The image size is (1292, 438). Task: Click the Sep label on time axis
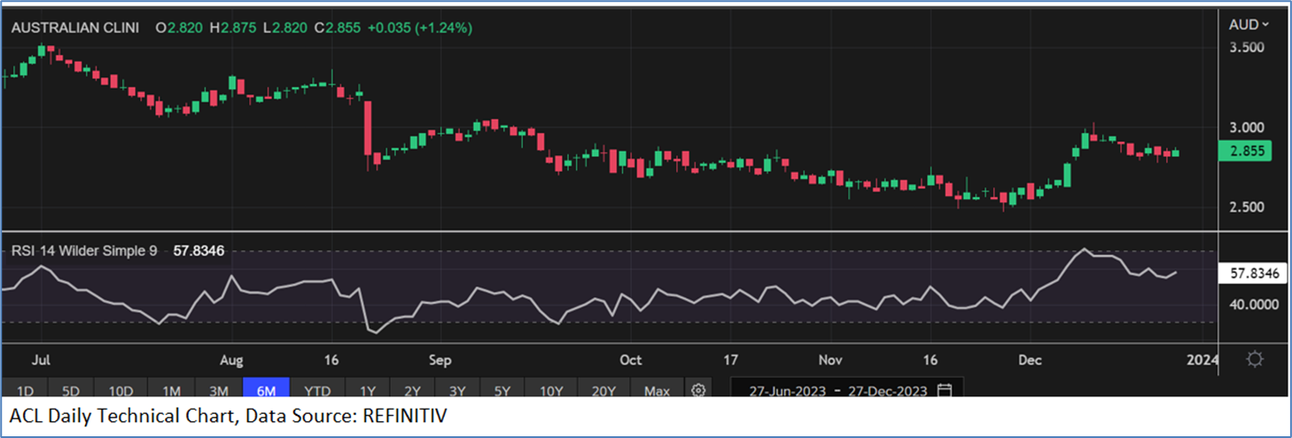point(440,360)
